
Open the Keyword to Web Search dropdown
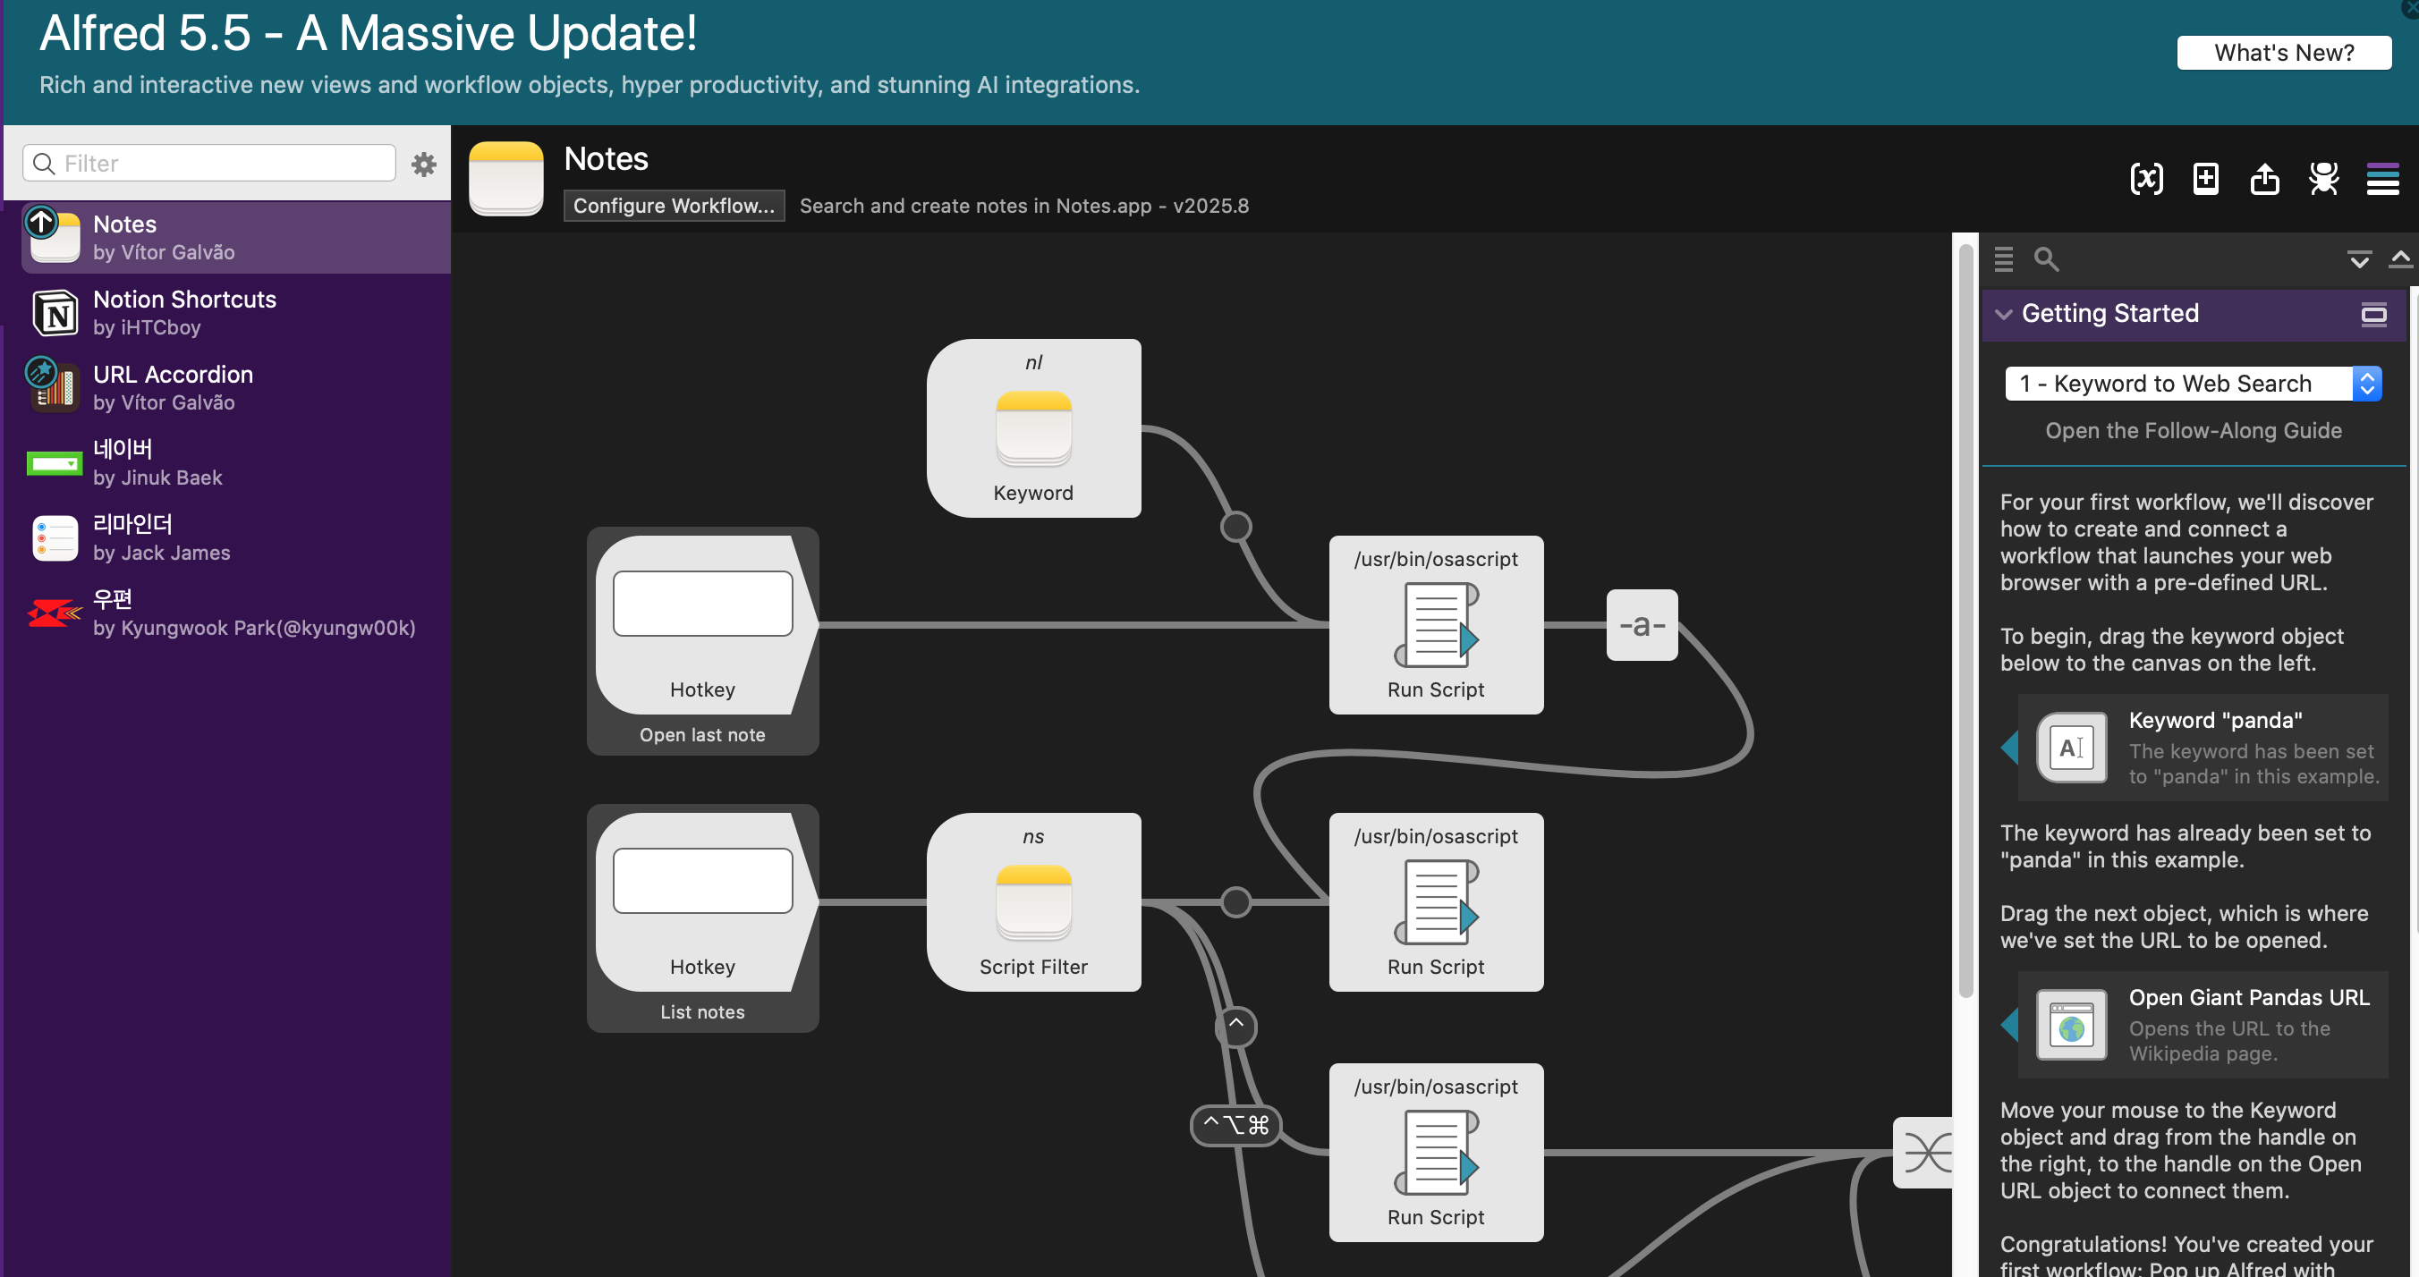2193,384
